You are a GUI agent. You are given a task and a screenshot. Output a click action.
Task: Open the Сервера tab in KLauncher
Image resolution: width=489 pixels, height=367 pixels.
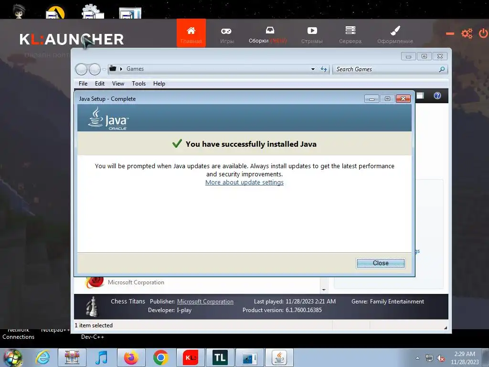pos(350,35)
